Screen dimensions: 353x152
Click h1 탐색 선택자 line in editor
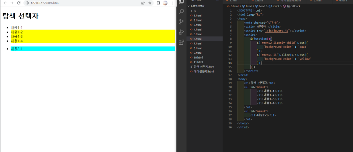pos(259,83)
